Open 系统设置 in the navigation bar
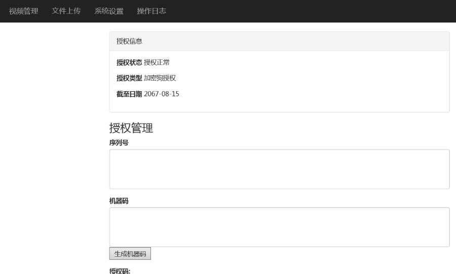Viewport: 456px width, 274px height. tap(108, 11)
